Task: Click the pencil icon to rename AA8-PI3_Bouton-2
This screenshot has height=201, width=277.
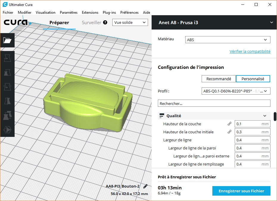Action: click(x=145, y=186)
